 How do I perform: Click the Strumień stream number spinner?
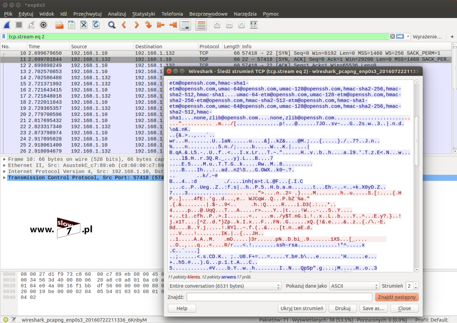[x=412, y=286]
